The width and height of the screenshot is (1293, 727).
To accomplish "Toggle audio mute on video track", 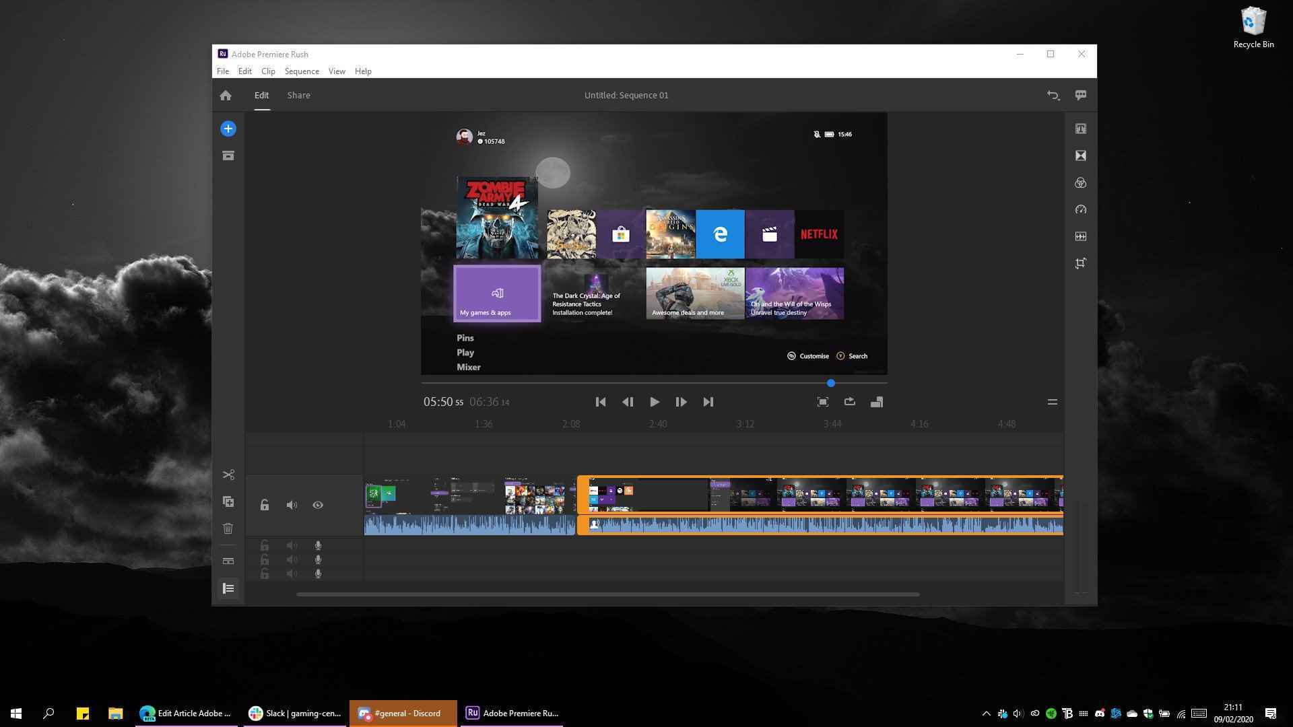I will (x=292, y=505).
